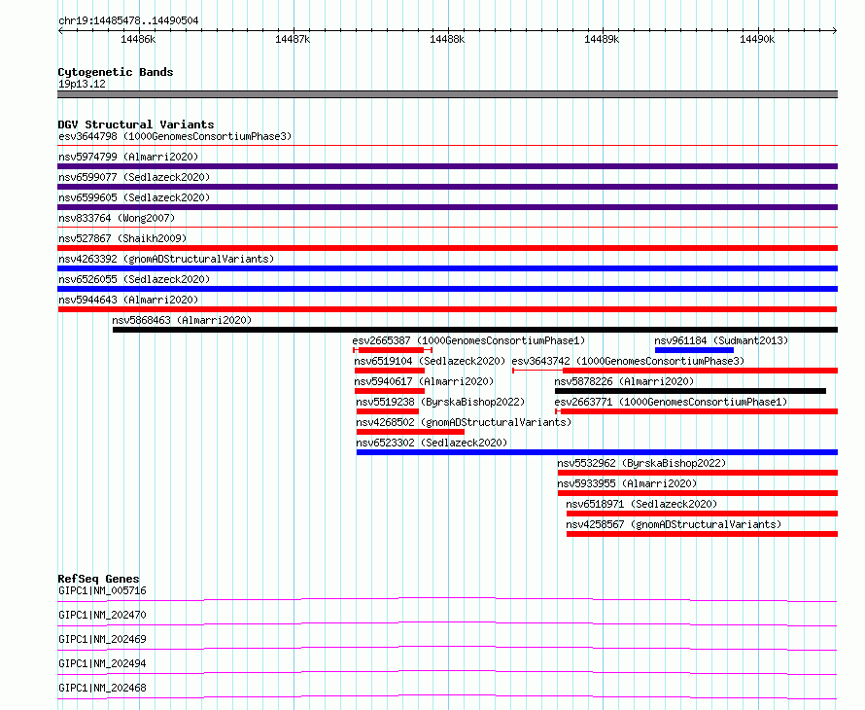Click the esv3644798 (1000GenomesConsortiumPhase3) variant label

(175, 136)
